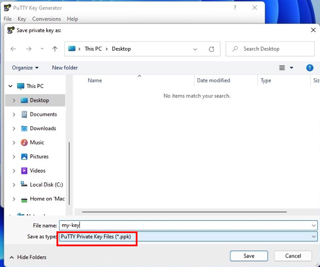Open Key menu in PuTTY Key Generator

click(x=22, y=19)
